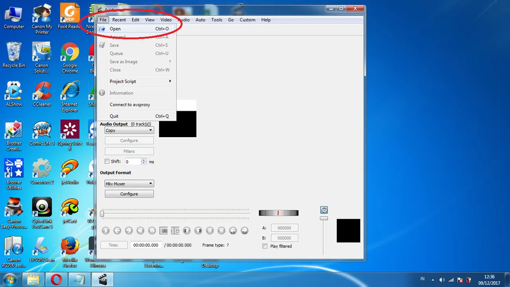Click the File menu header

click(103, 20)
